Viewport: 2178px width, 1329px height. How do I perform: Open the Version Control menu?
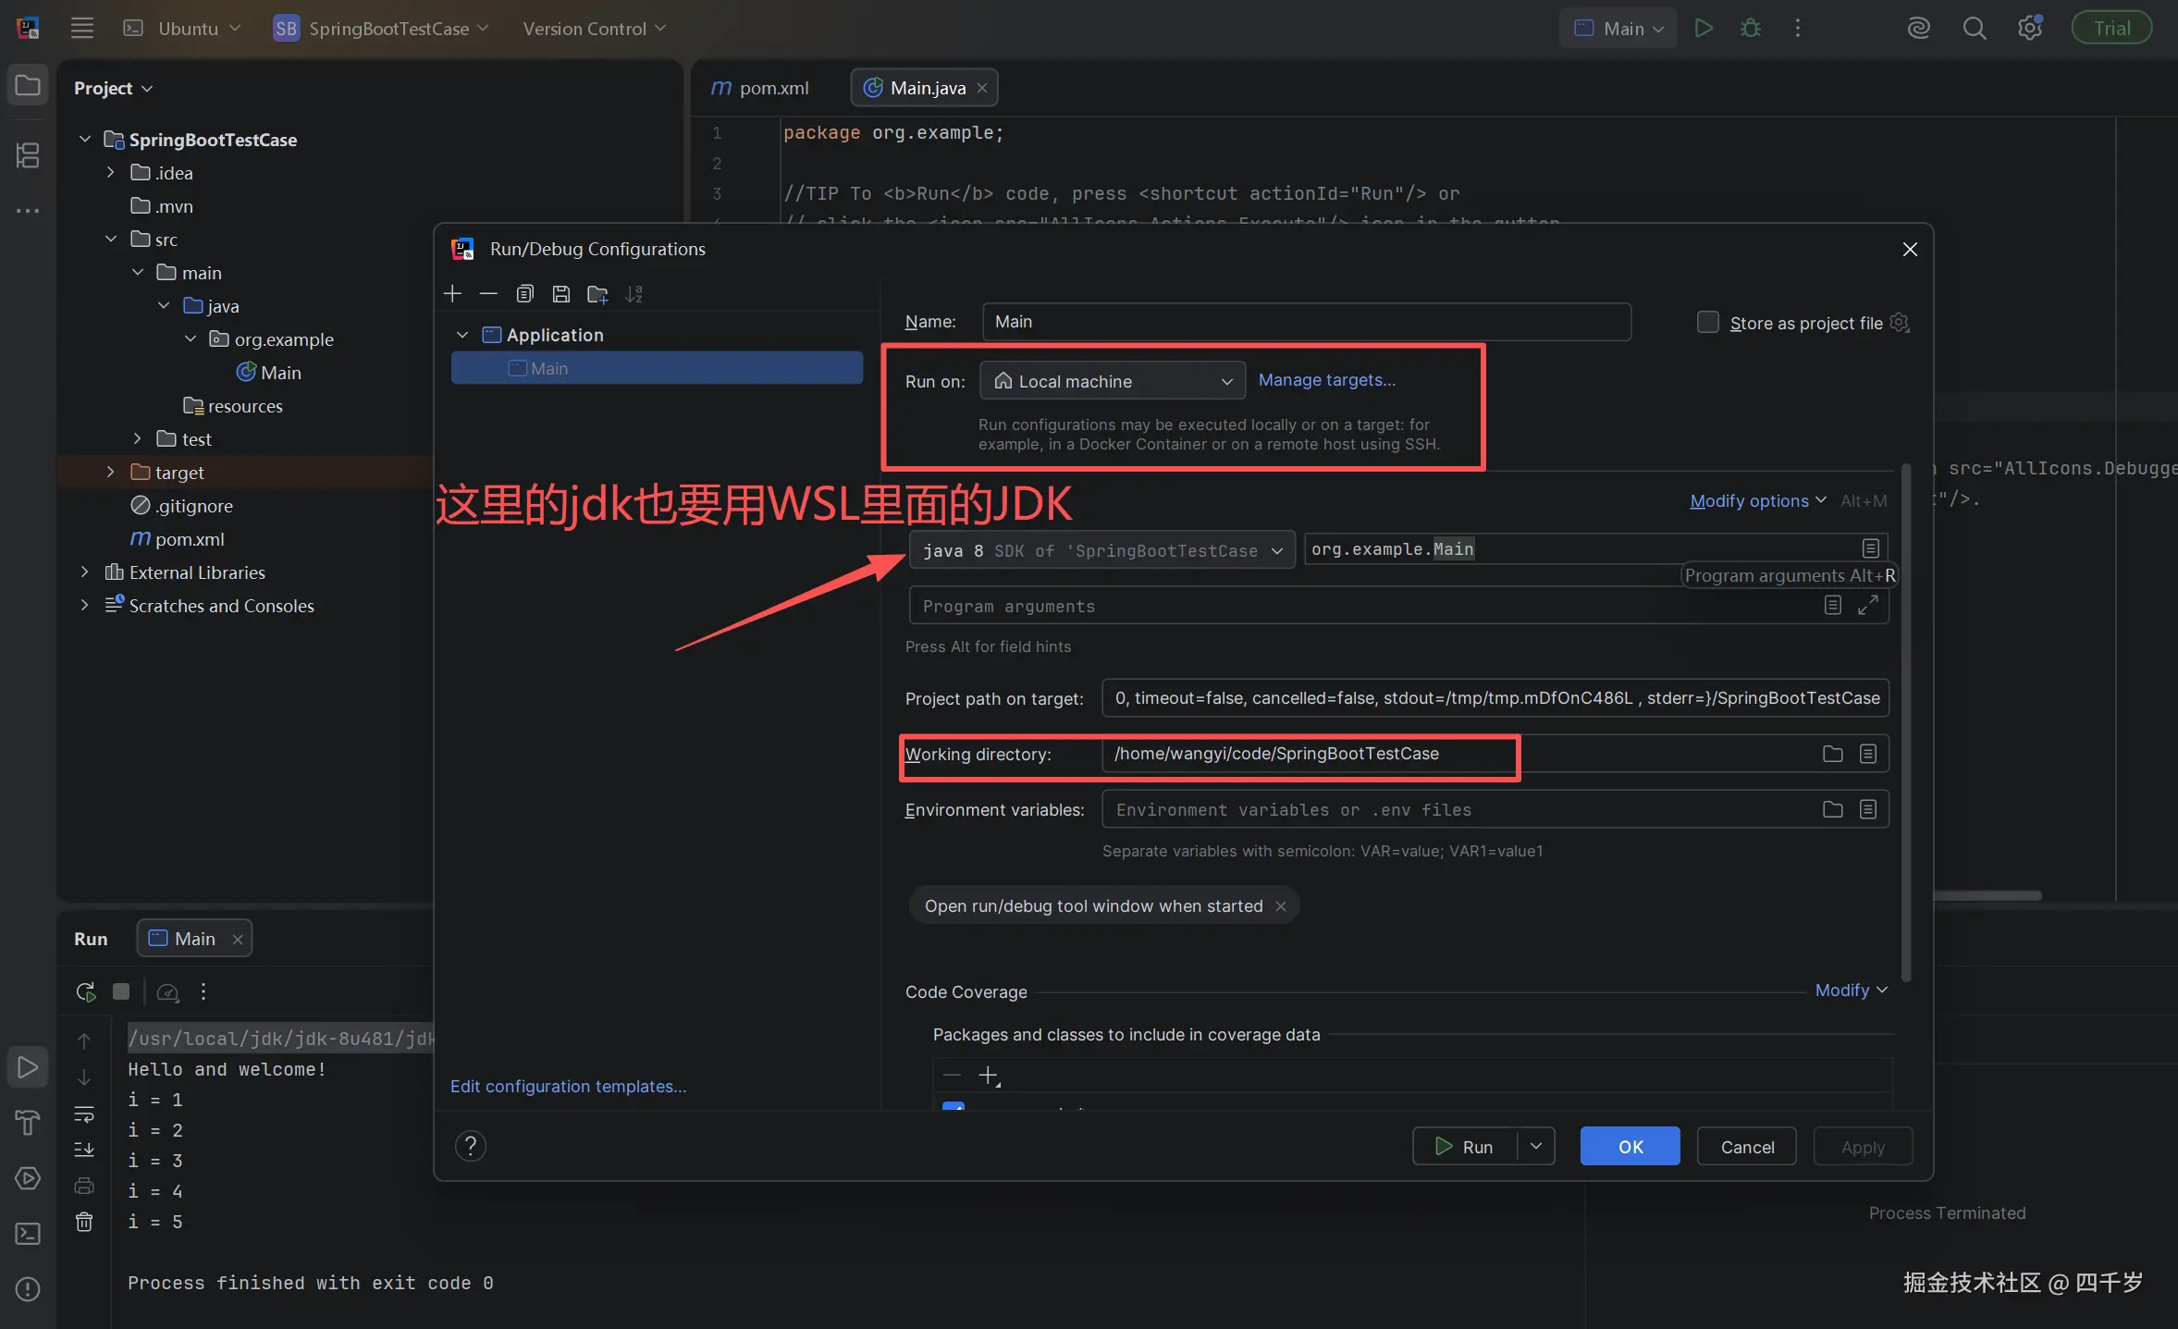click(x=592, y=28)
